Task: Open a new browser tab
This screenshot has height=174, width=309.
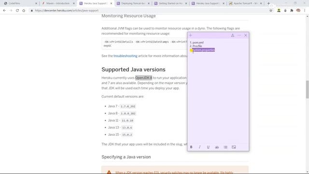Action: (x=268, y=3)
